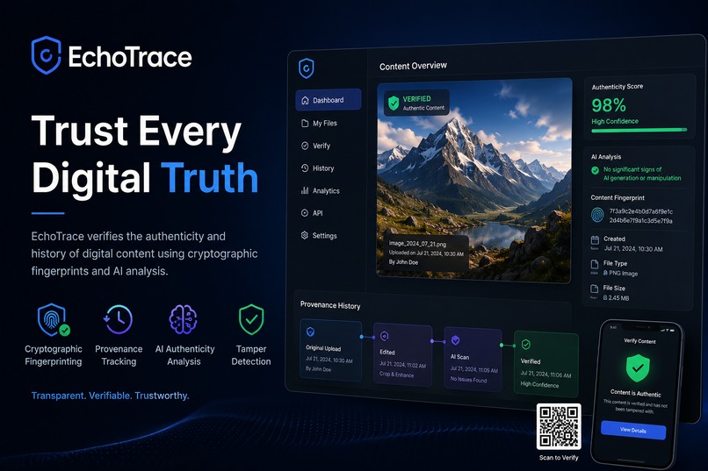Screen dimensions: 708x471
Task: Click the Crop & Enhance text in Edited card
Action: click(396, 375)
